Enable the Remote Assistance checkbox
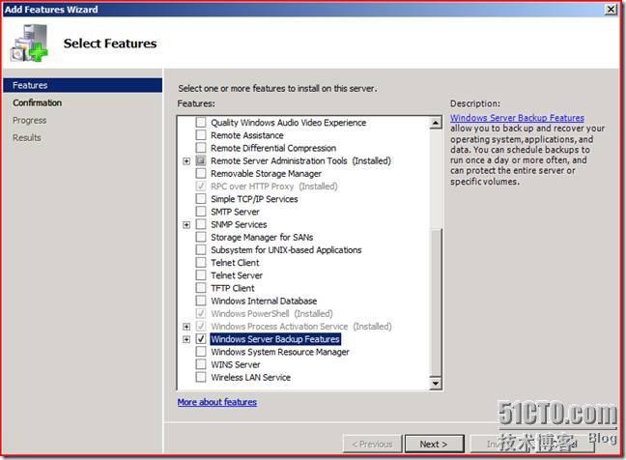 201,135
